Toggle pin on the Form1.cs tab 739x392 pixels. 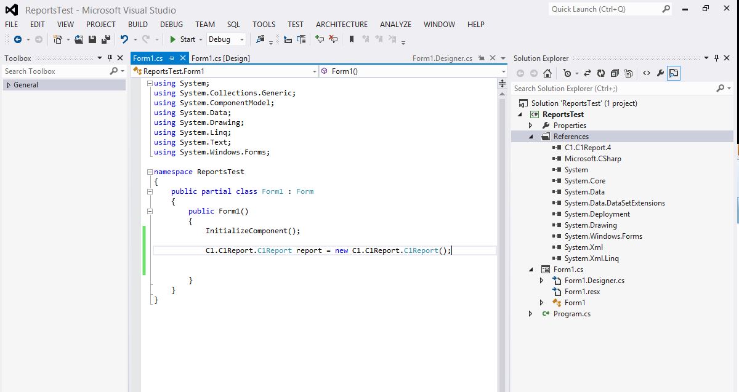pyautogui.click(x=172, y=58)
